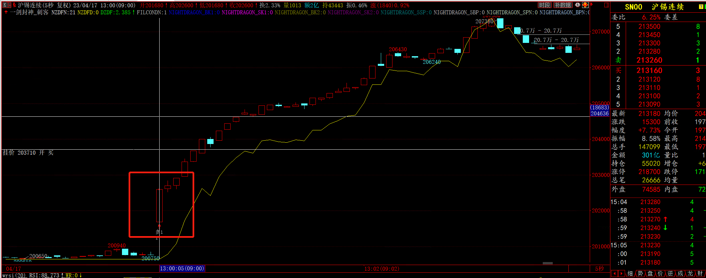Open the clock gear settings icon
Screen dimensions: 706x278
pos(577,5)
